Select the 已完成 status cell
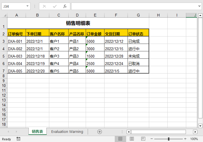This screenshot has height=142, width=203. 138,40
